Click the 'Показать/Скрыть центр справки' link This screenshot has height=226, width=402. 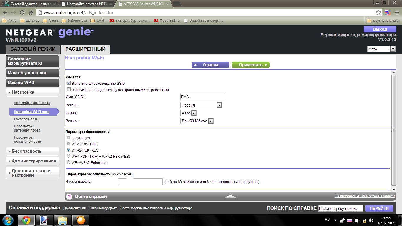pos(365,196)
